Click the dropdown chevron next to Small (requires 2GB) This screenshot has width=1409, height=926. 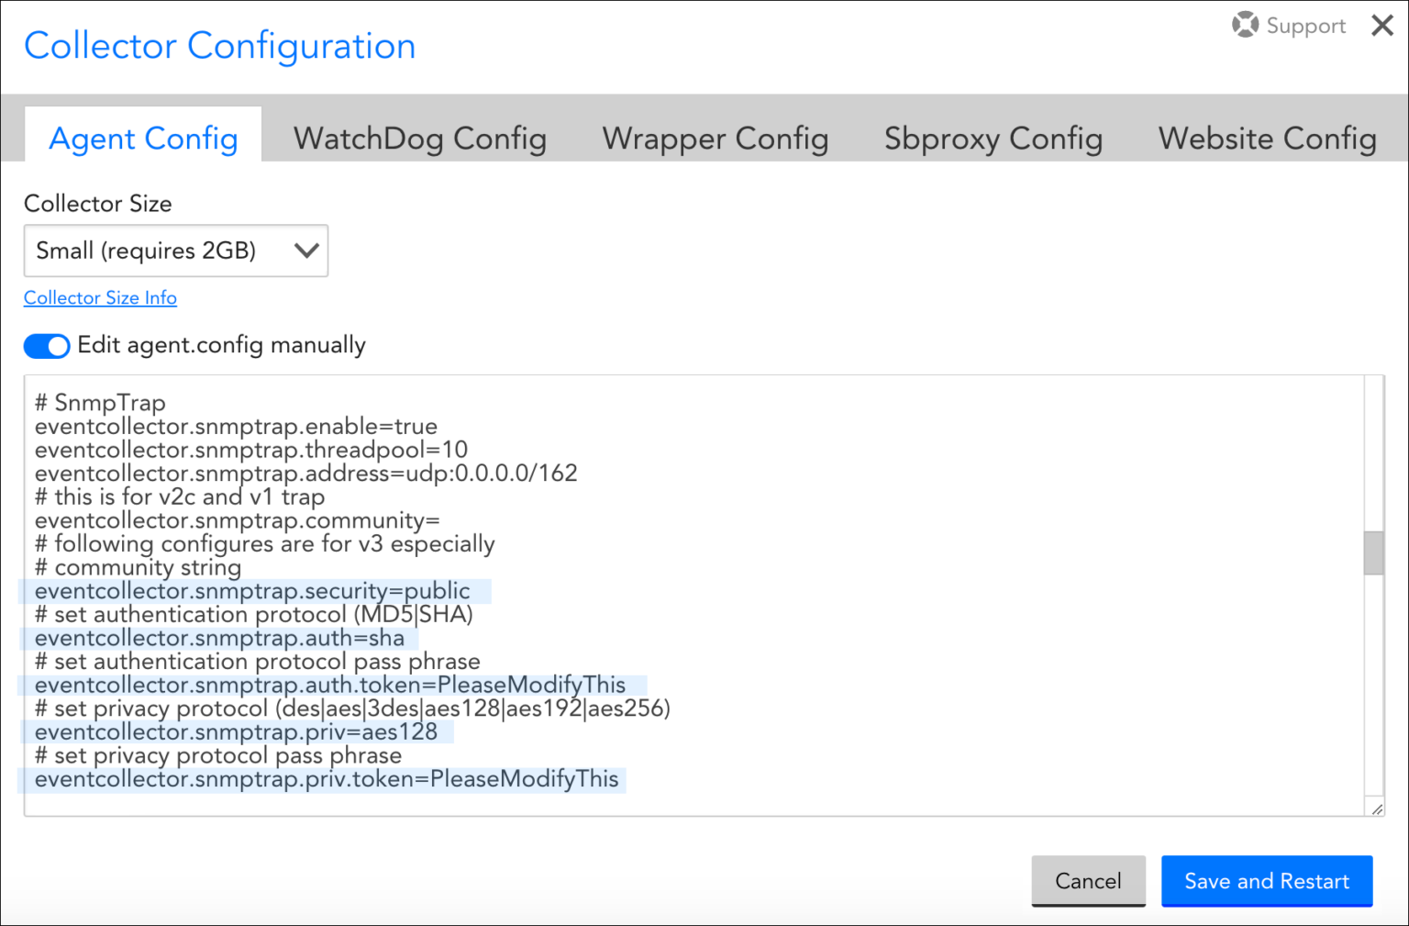click(305, 251)
